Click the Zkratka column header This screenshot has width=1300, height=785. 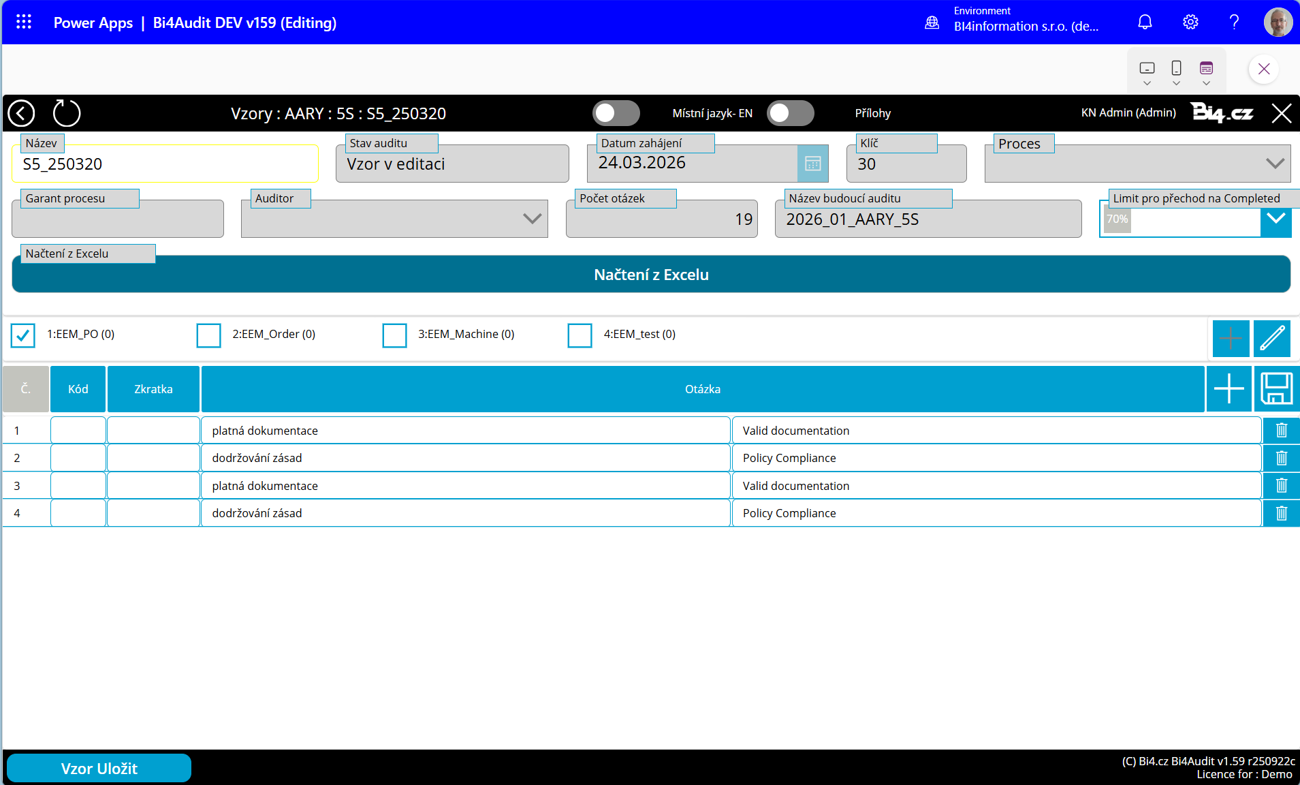[153, 389]
